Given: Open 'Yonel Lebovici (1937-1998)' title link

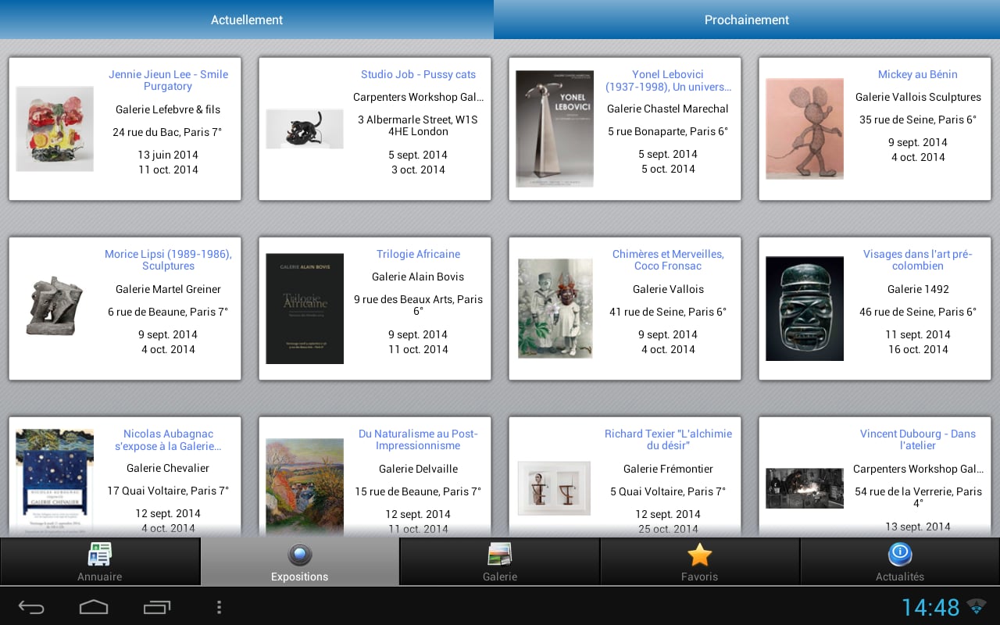Looking at the screenshot, I should click(x=668, y=80).
